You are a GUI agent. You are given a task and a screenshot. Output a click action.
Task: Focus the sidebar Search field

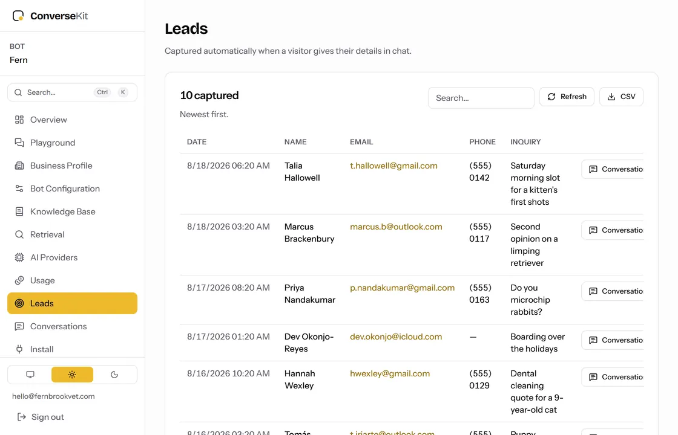point(72,92)
